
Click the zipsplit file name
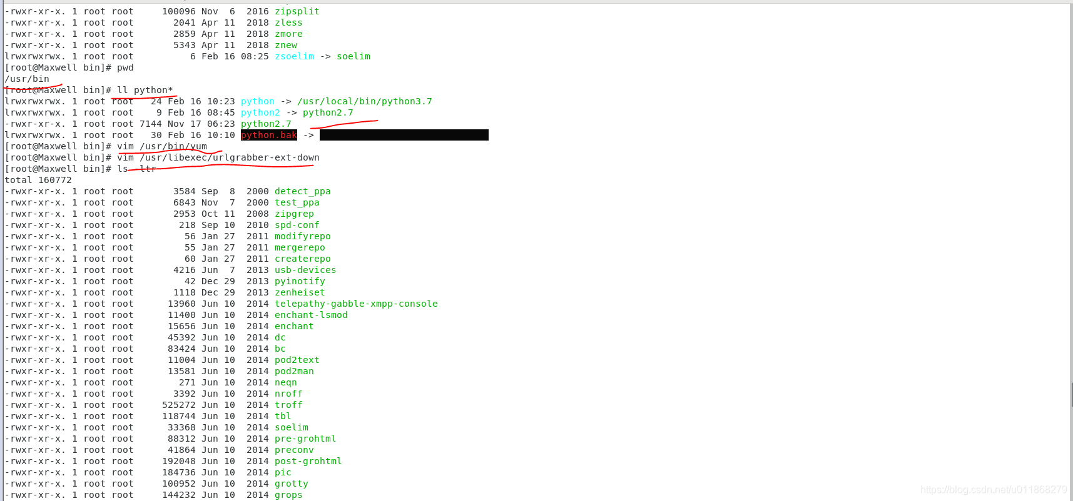(x=297, y=11)
